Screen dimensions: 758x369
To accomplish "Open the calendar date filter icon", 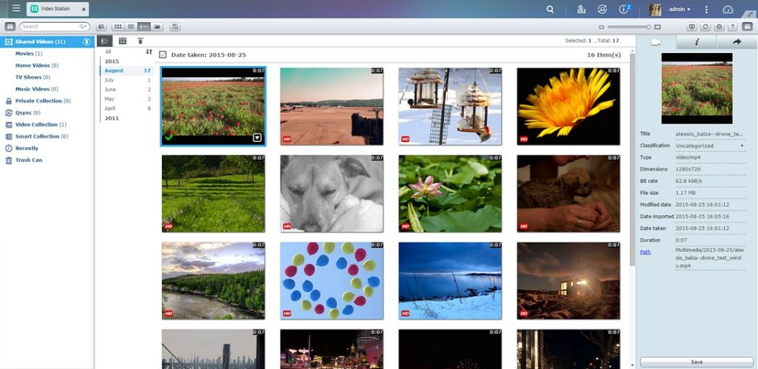I will click(123, 41).
